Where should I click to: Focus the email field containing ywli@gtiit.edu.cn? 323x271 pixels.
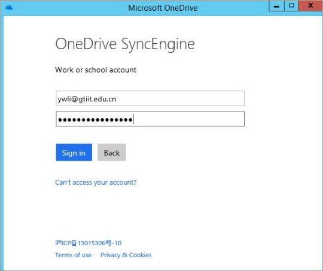[150, 98]
